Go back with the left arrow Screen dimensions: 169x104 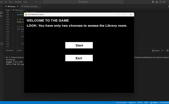(x=36, y=2)
